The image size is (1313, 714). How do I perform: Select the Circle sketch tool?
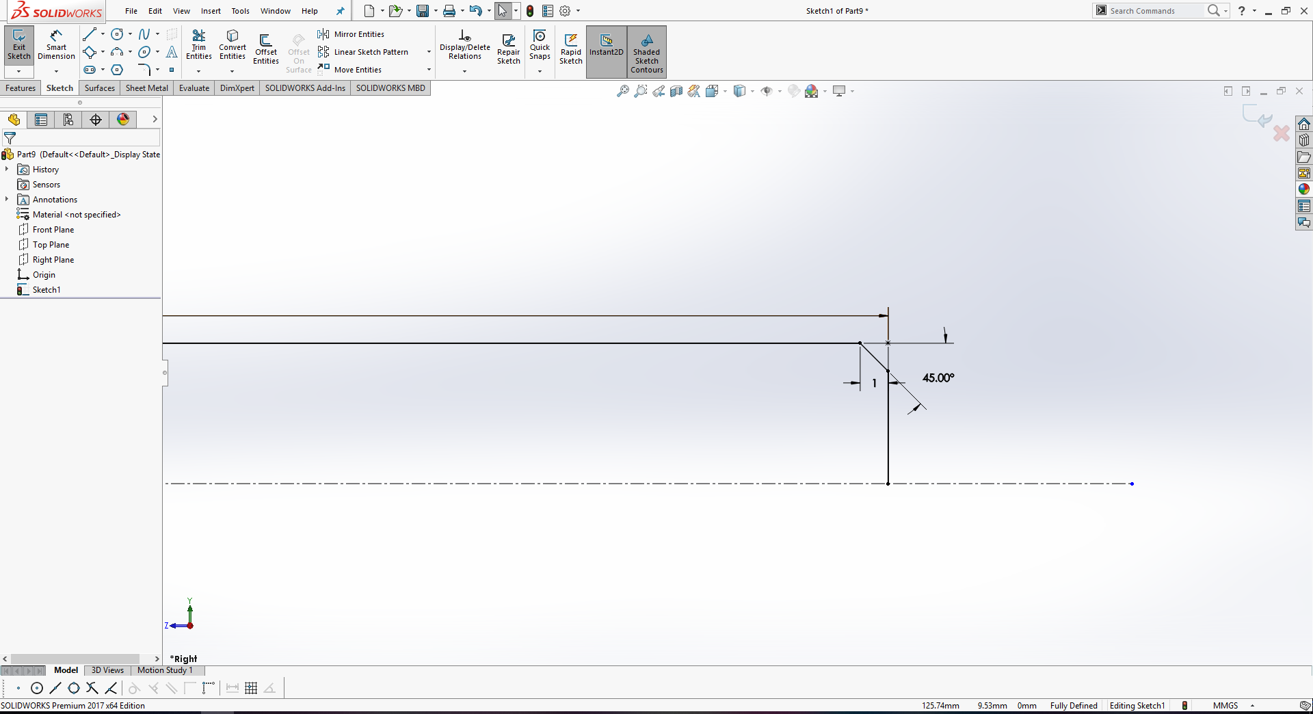point(117,34)
